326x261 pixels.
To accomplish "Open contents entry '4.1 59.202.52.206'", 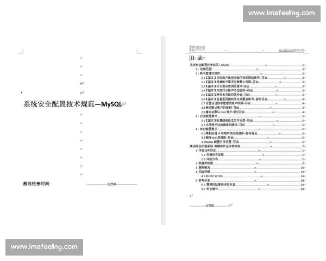I will click(x=253, y=176).
